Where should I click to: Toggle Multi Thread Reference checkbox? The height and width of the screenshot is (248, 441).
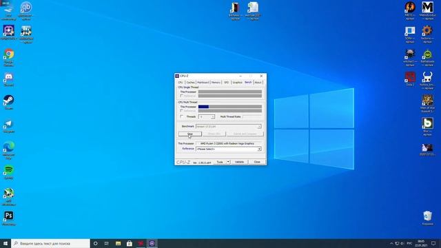pos(181,111)
